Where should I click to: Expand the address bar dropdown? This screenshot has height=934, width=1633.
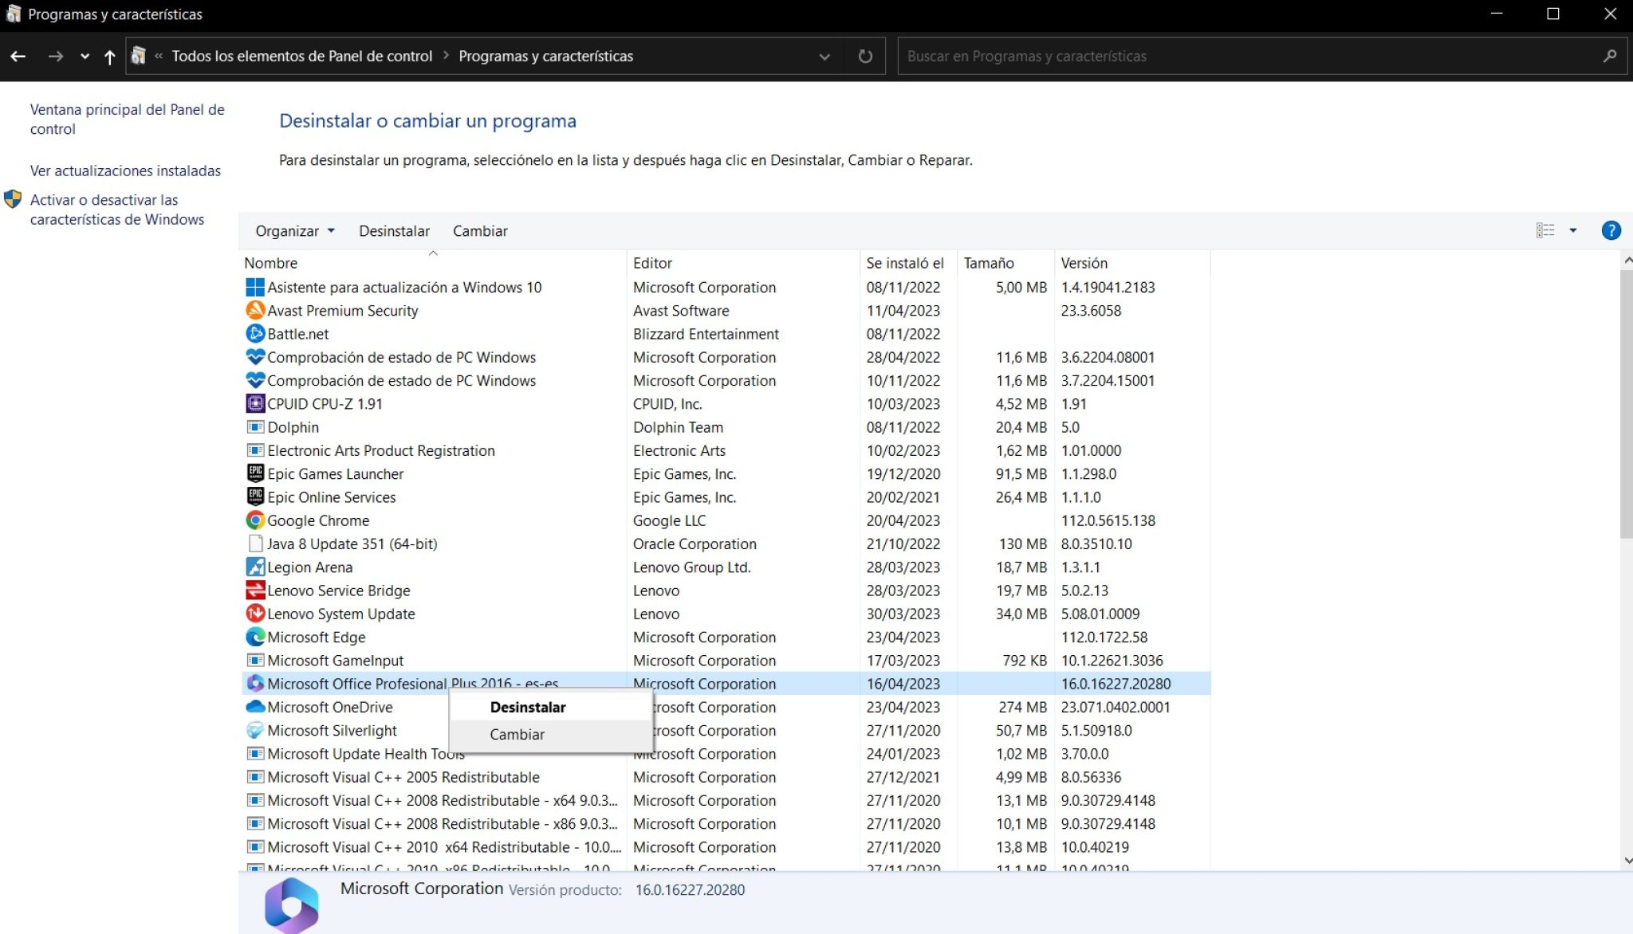(x=824, y=56)
